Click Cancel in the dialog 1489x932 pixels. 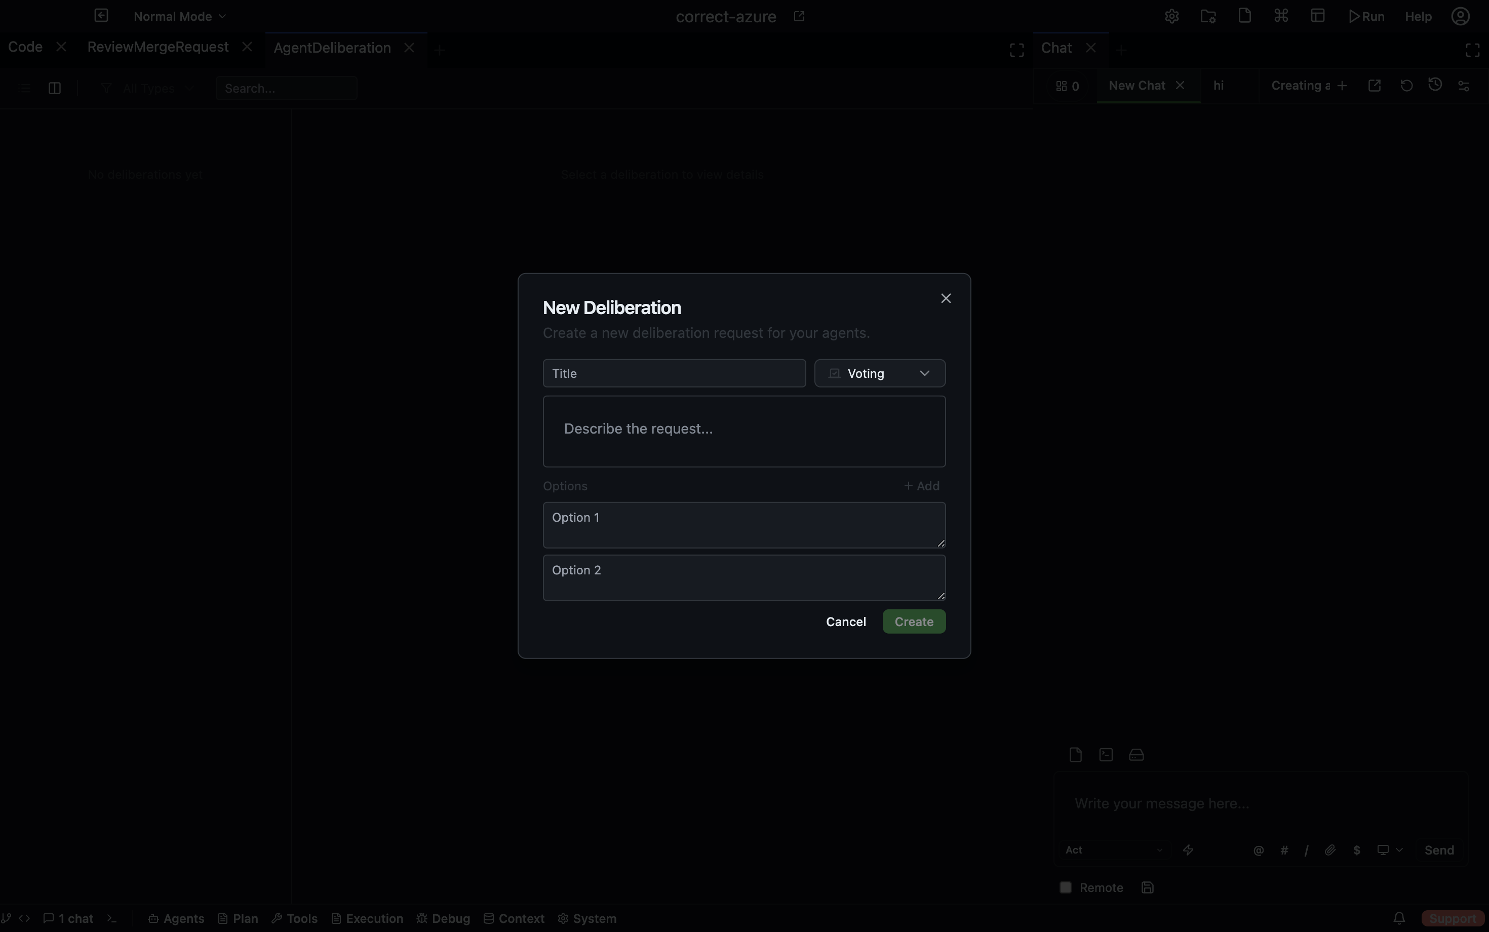pos(846,622)
